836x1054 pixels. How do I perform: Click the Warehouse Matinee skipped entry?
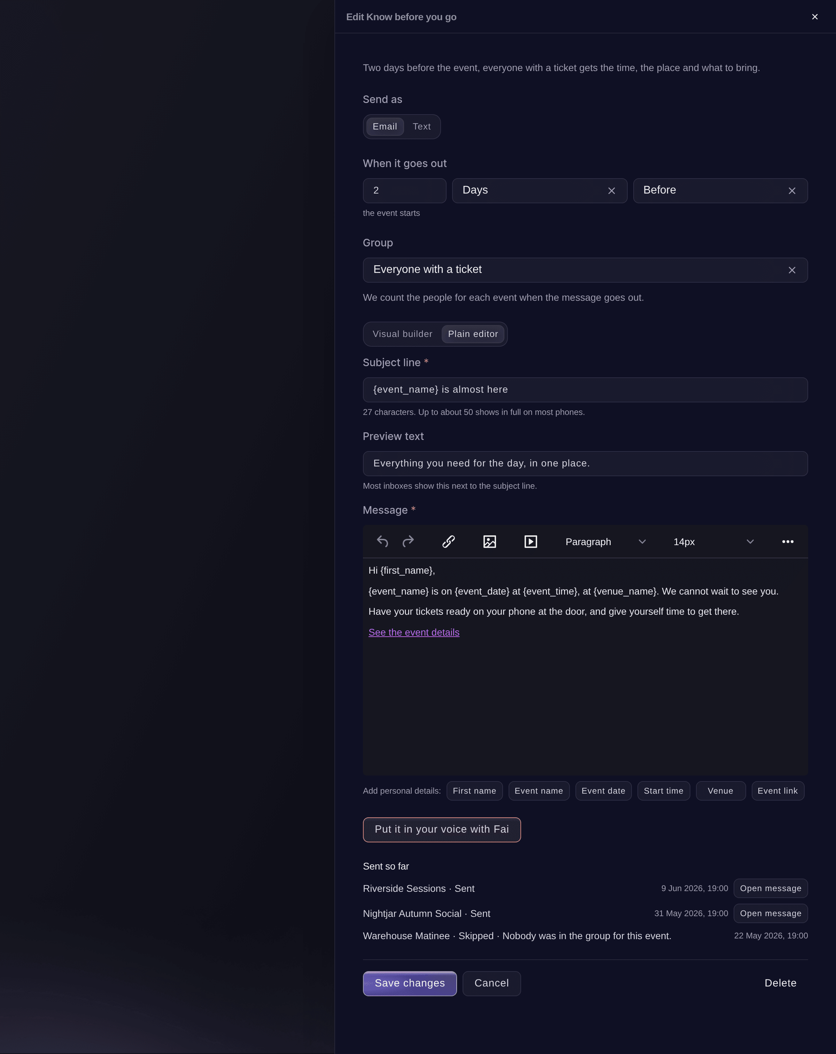click(x=585, y=936)
